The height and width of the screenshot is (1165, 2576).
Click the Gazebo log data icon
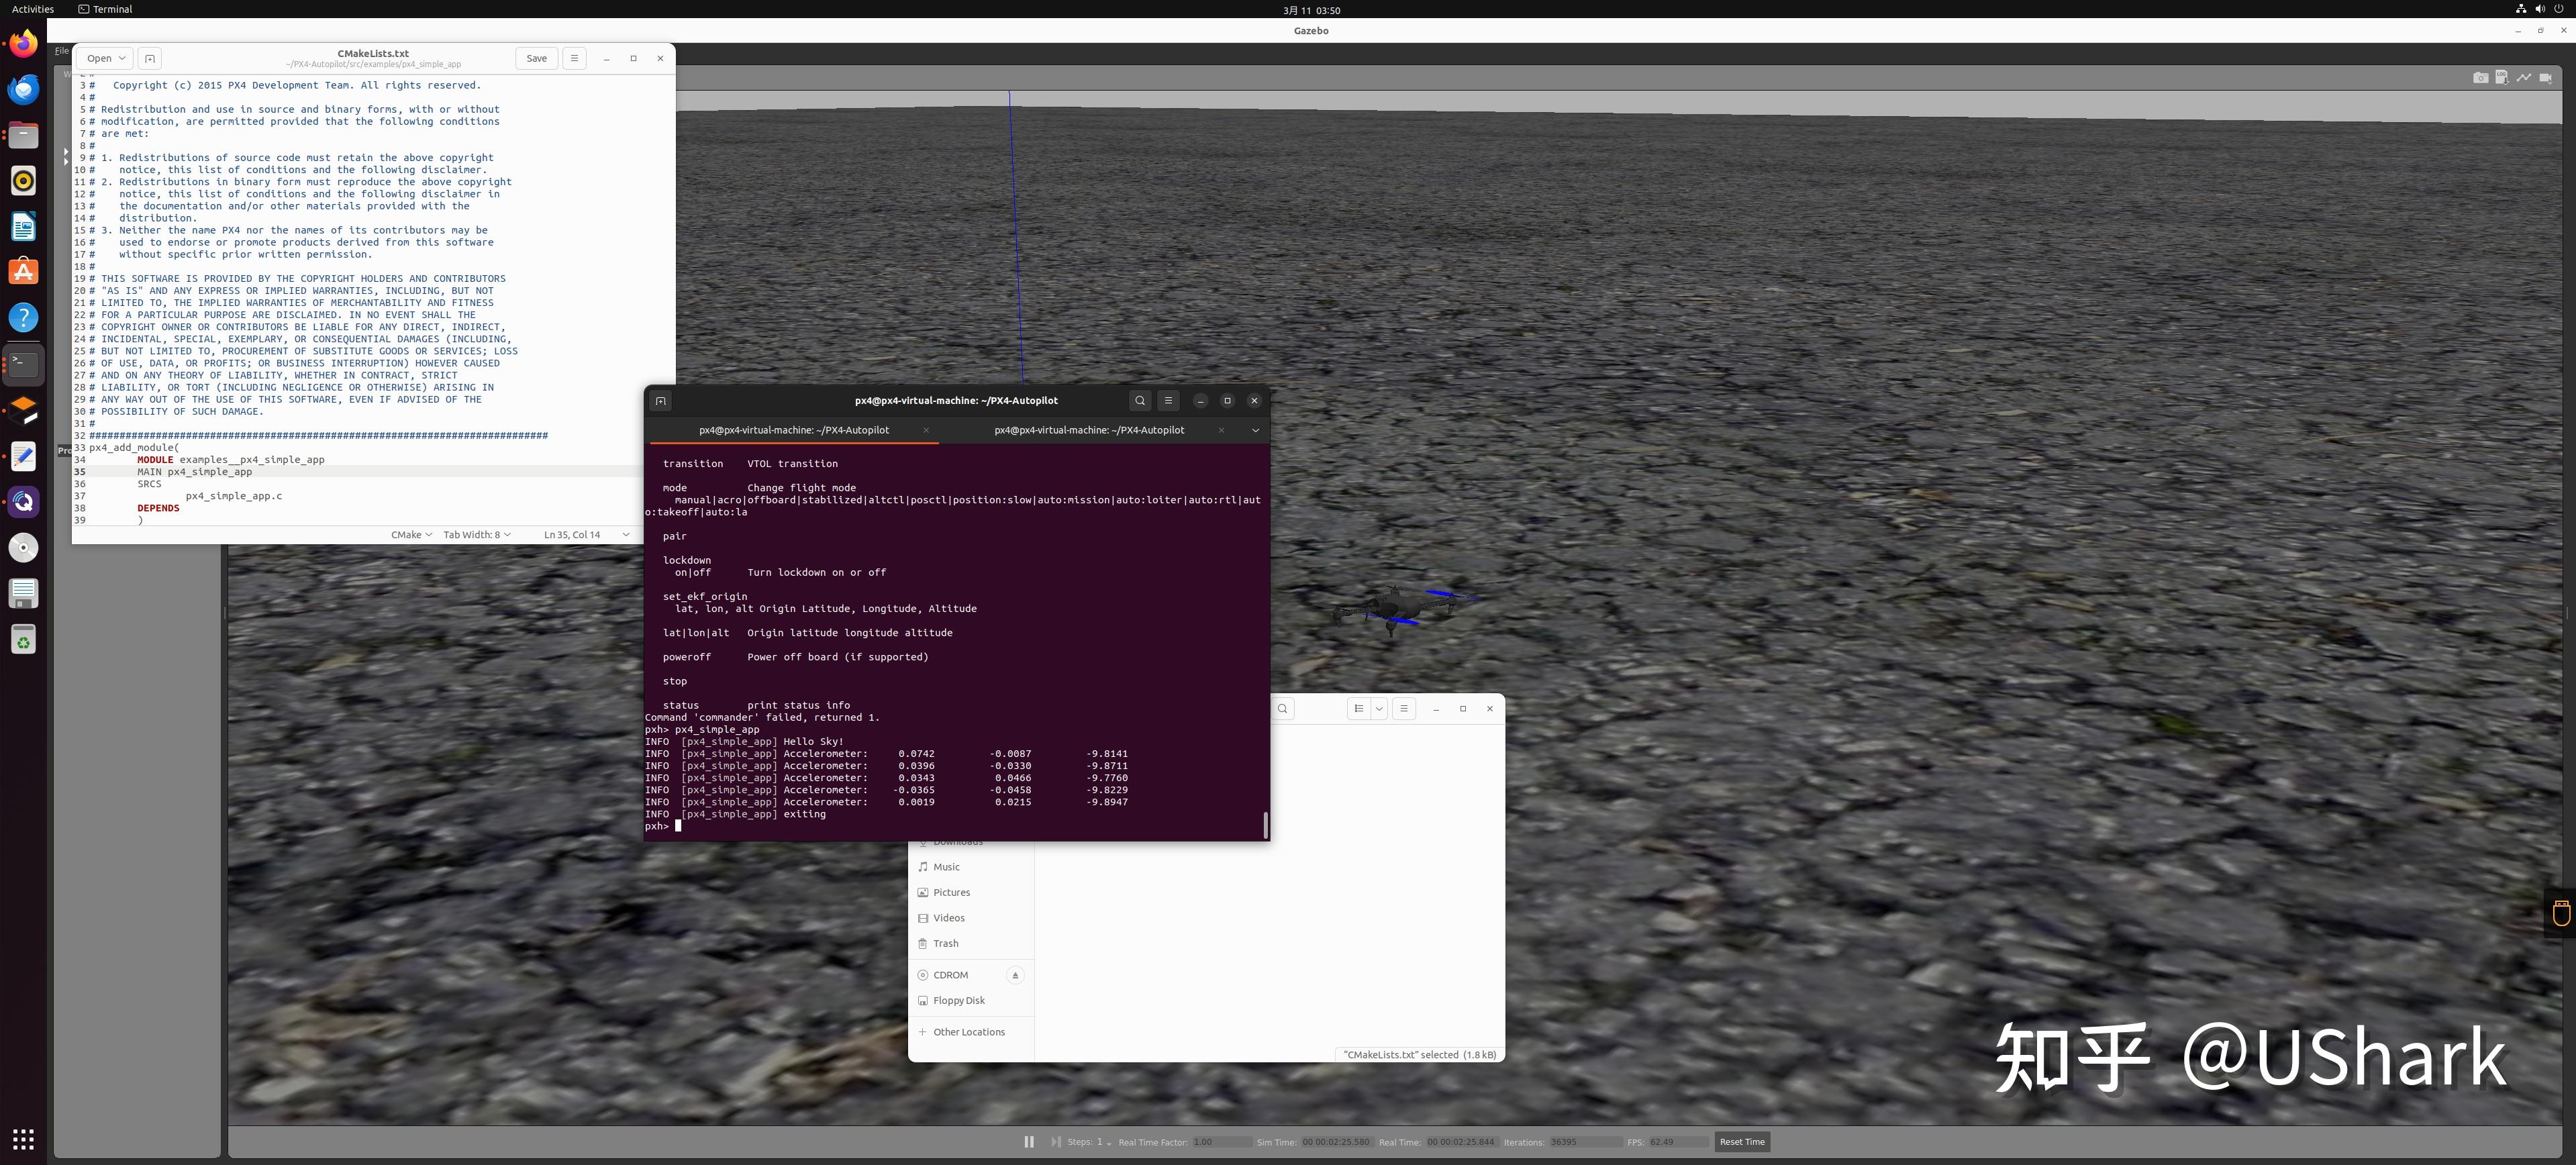pos(2501,77)
